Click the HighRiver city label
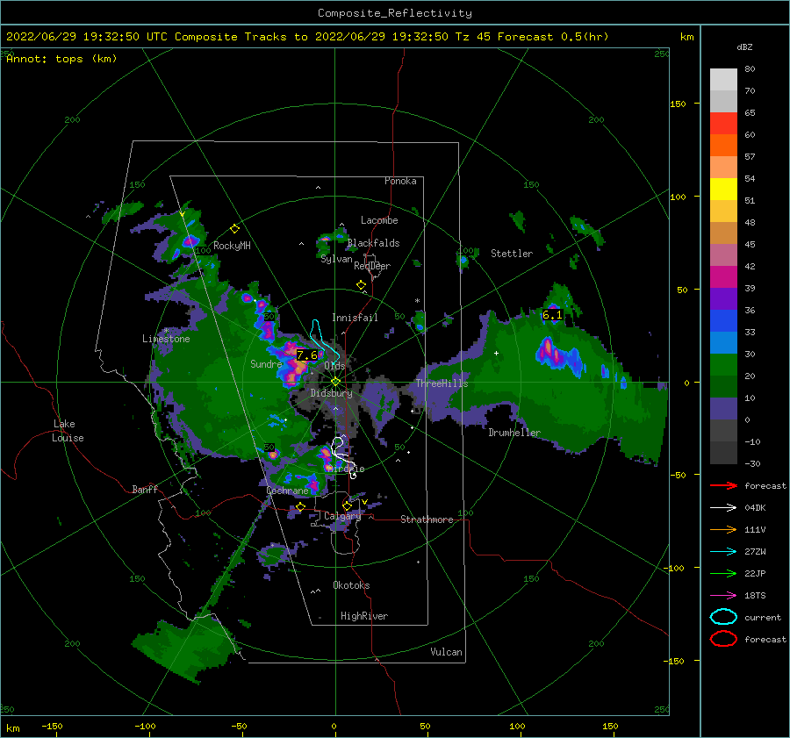 coord(364,616)
